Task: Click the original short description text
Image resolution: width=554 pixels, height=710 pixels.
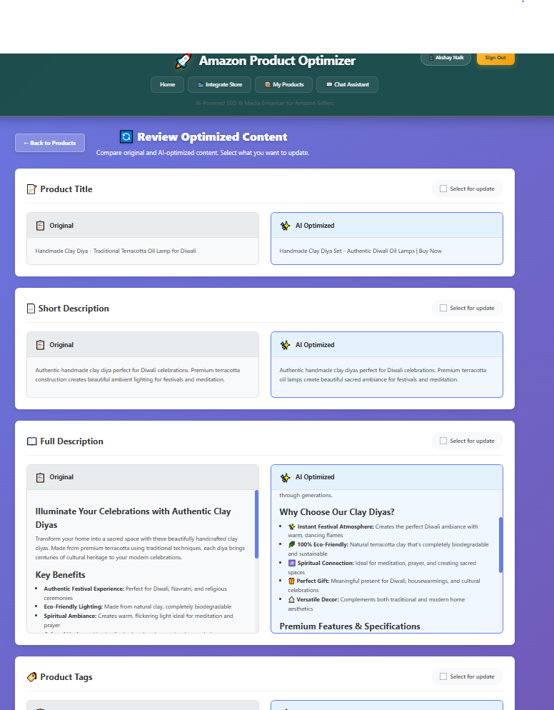Action: [138, 375]
